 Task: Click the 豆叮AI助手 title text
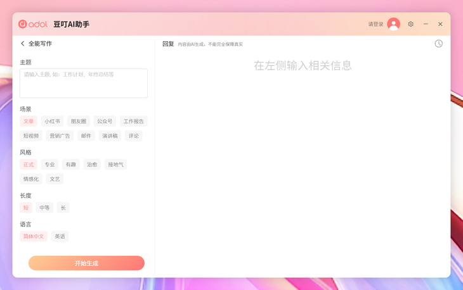tap(72, 24)
